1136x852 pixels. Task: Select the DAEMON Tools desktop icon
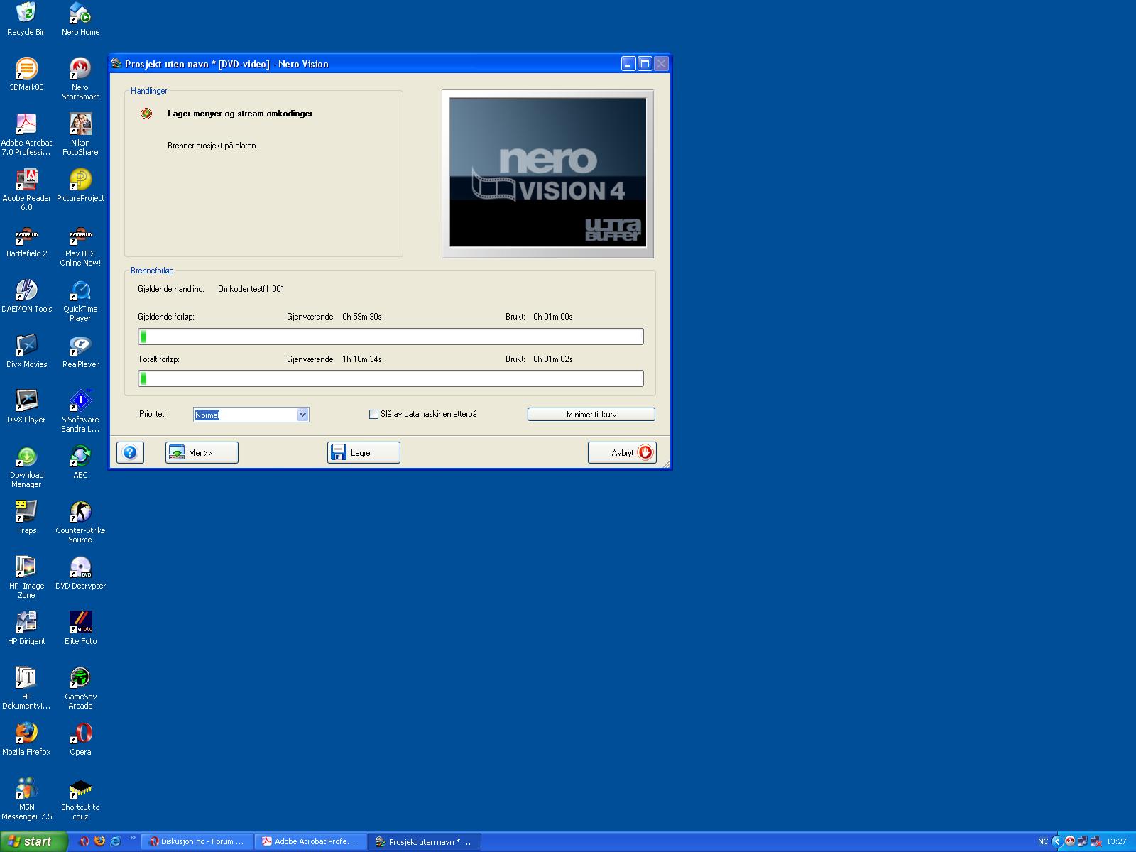26,297
